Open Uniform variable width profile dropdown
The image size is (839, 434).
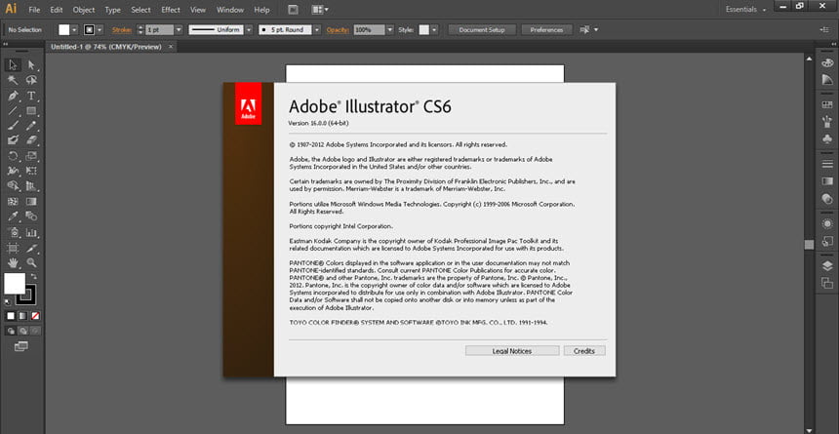coord(248,30)
